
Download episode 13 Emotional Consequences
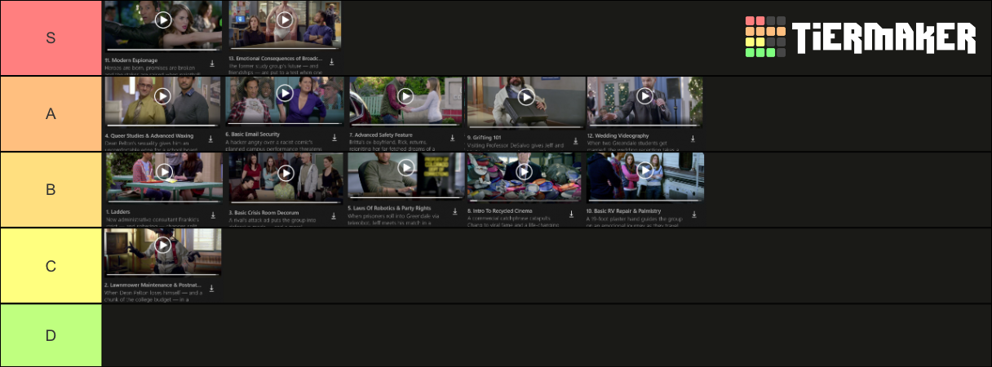[x=332, y=62]
